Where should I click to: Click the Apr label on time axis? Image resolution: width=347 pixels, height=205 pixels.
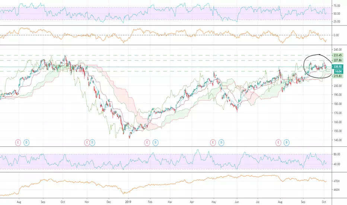192,202
